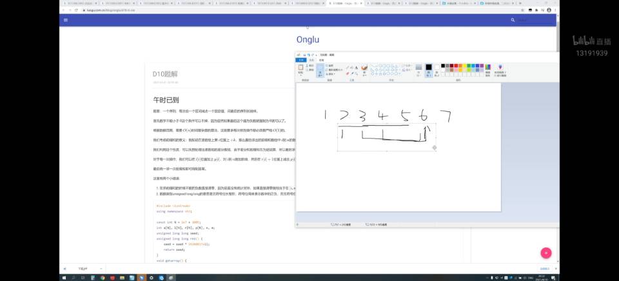Activate the Color 2 selector
Screen dimensions: 619x281
click(x=437, y=69)
